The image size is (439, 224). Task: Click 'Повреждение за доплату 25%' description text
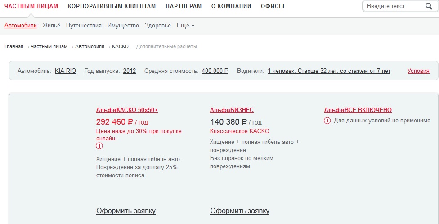point(137,167)
